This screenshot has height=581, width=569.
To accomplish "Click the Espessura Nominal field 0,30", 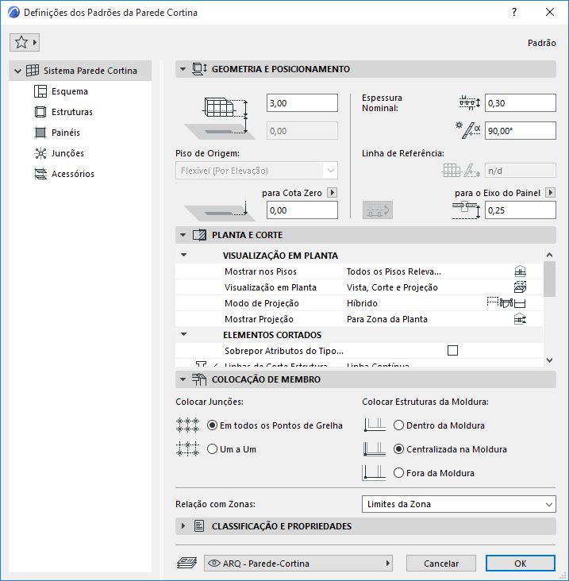I will click(x=521, y=103).
